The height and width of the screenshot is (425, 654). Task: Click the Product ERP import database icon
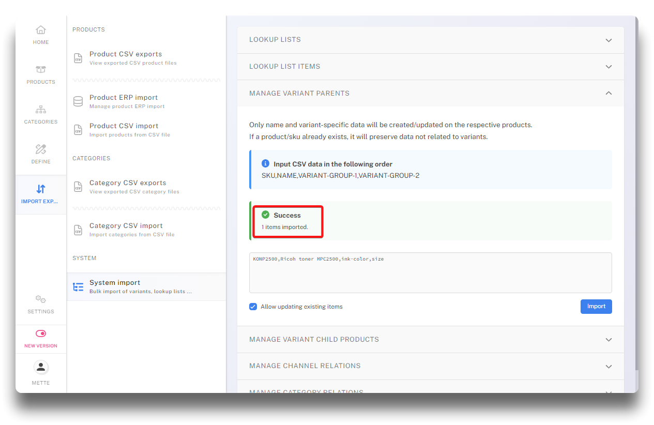click(x=78, y=101)
